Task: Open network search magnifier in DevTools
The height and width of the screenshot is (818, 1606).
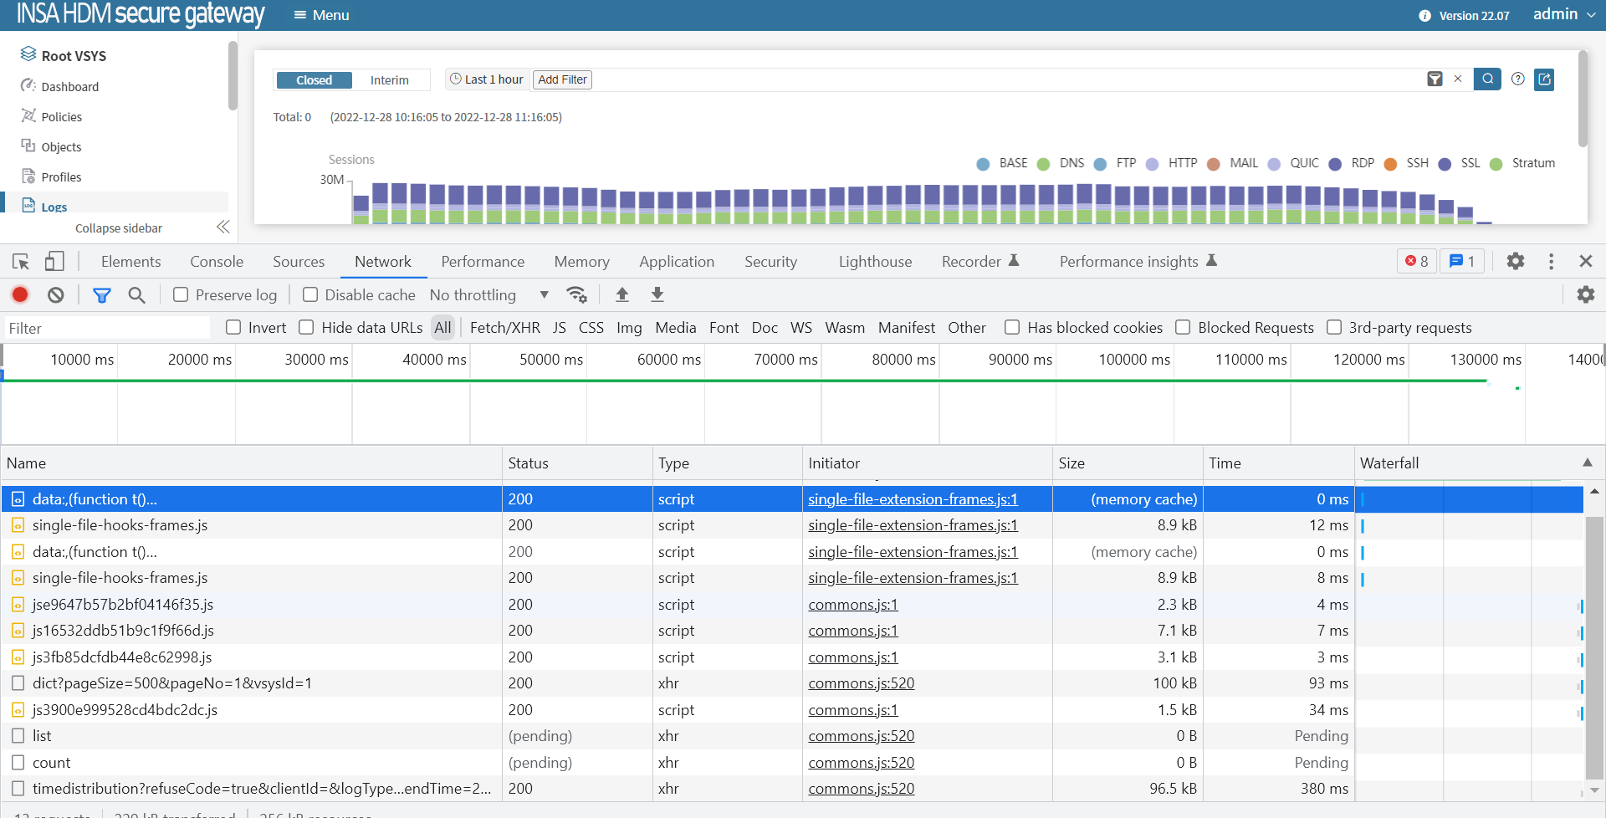Action: [136, 294]
